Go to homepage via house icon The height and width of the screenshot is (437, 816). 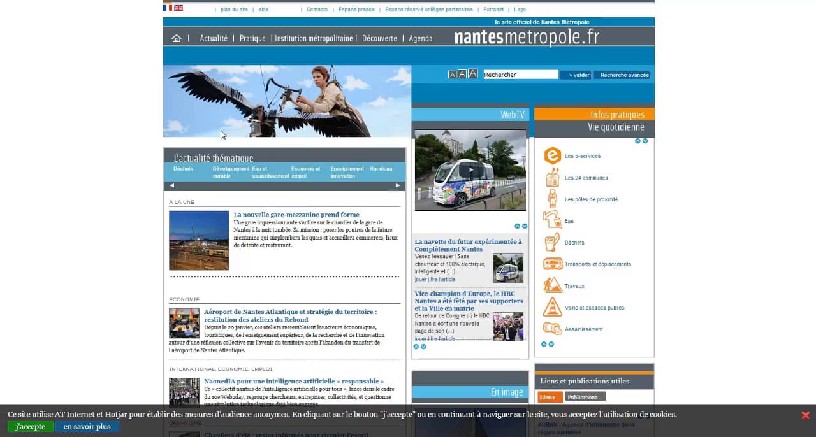177,38
